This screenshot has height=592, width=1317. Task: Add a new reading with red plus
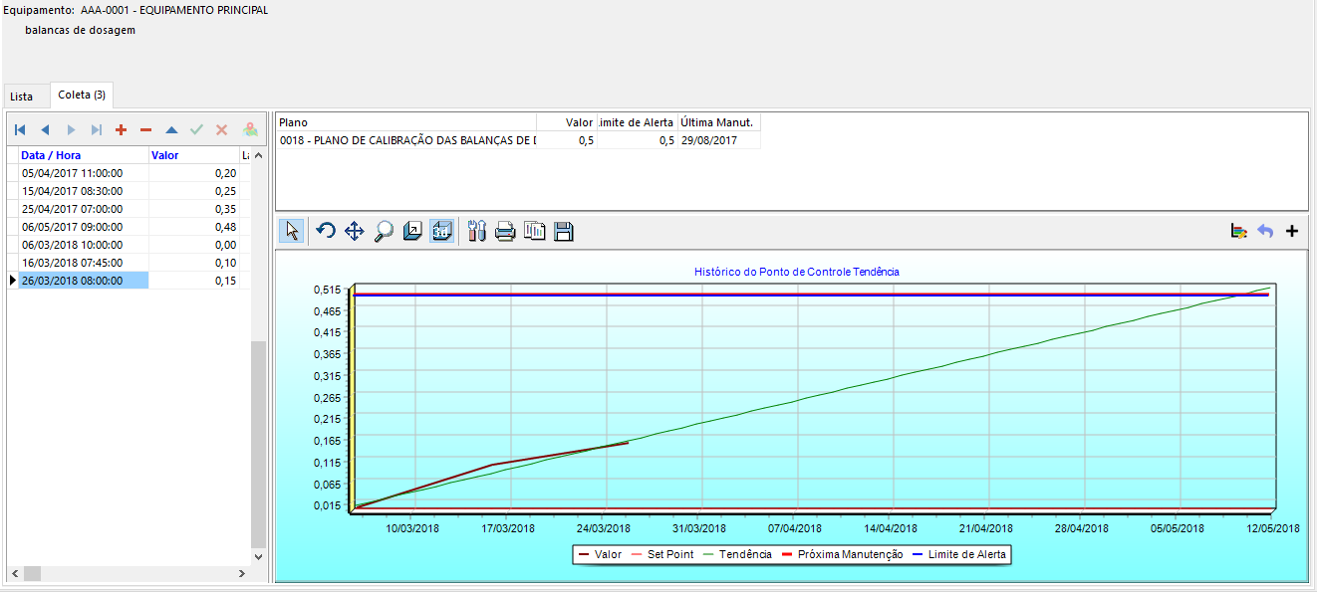point(122,129)
